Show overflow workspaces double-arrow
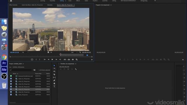This screenshot has width=187, height=105. tap(155, 1)
